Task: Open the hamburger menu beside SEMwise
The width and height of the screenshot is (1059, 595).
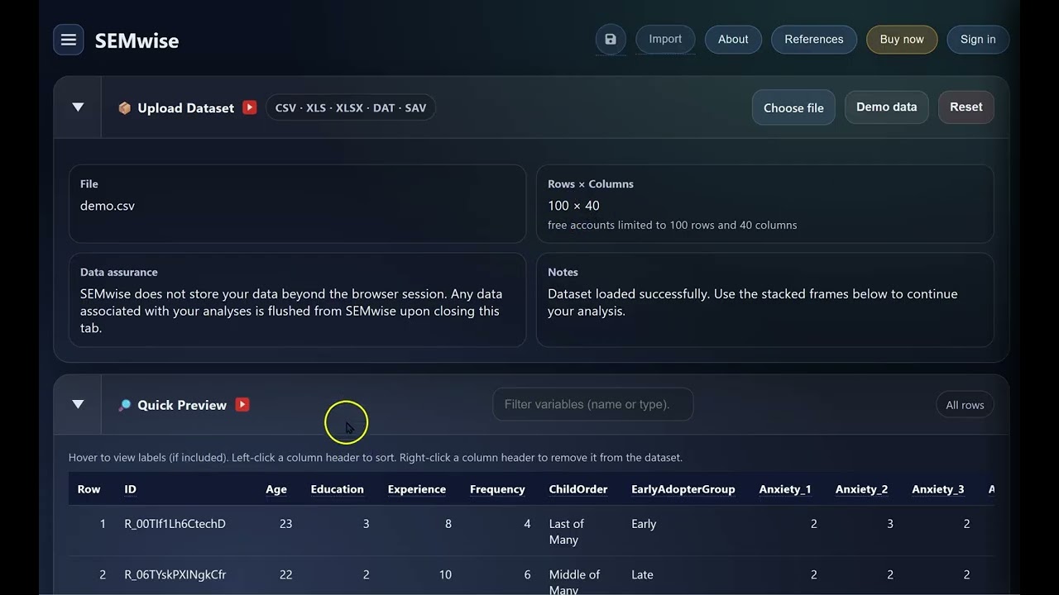Action: [x=69, y=40]
